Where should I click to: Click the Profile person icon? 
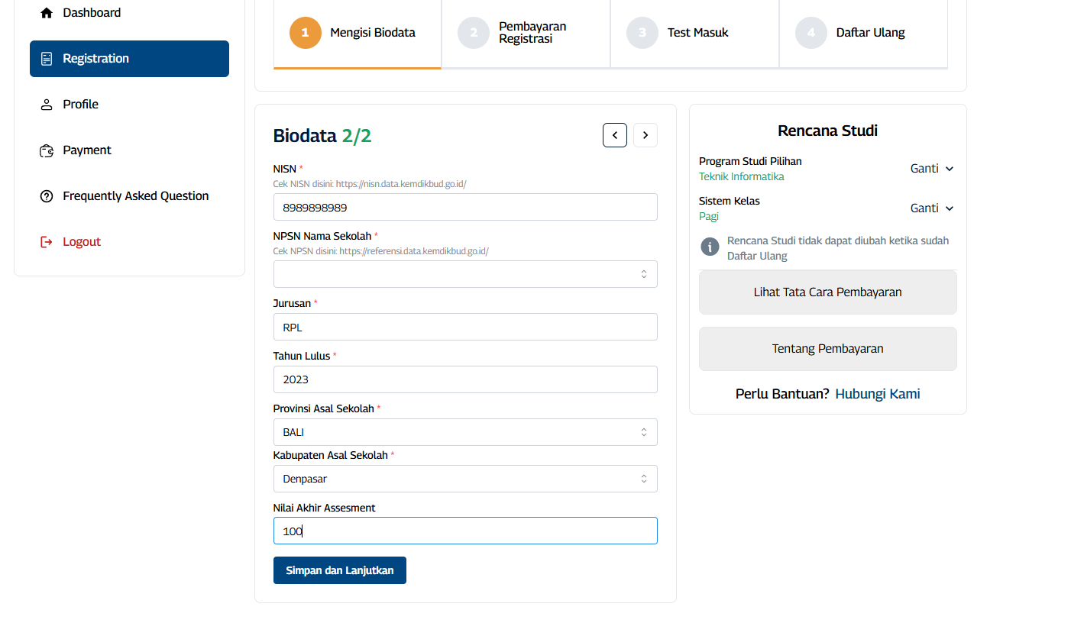(47, 105)
